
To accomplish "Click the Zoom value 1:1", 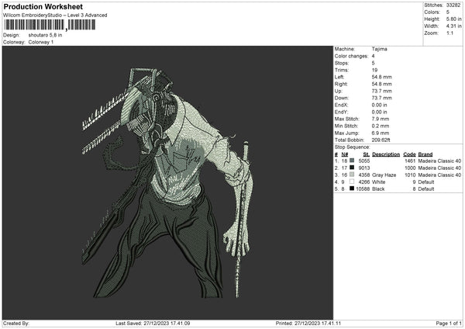I will tap(449, 33).
